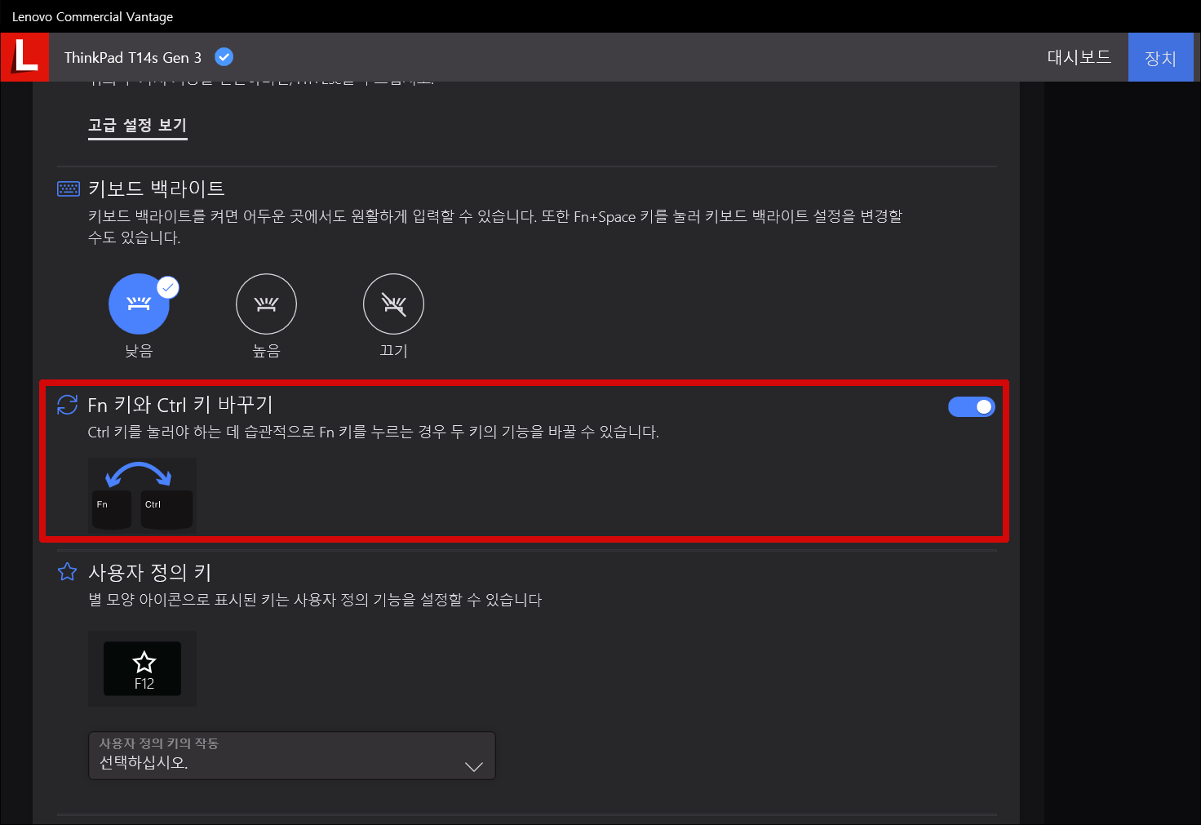The height and width of the screenshot is (825, 1201).
Task: Click the 사용자 정의 키 heading text
Action: [x=150, y=572]
